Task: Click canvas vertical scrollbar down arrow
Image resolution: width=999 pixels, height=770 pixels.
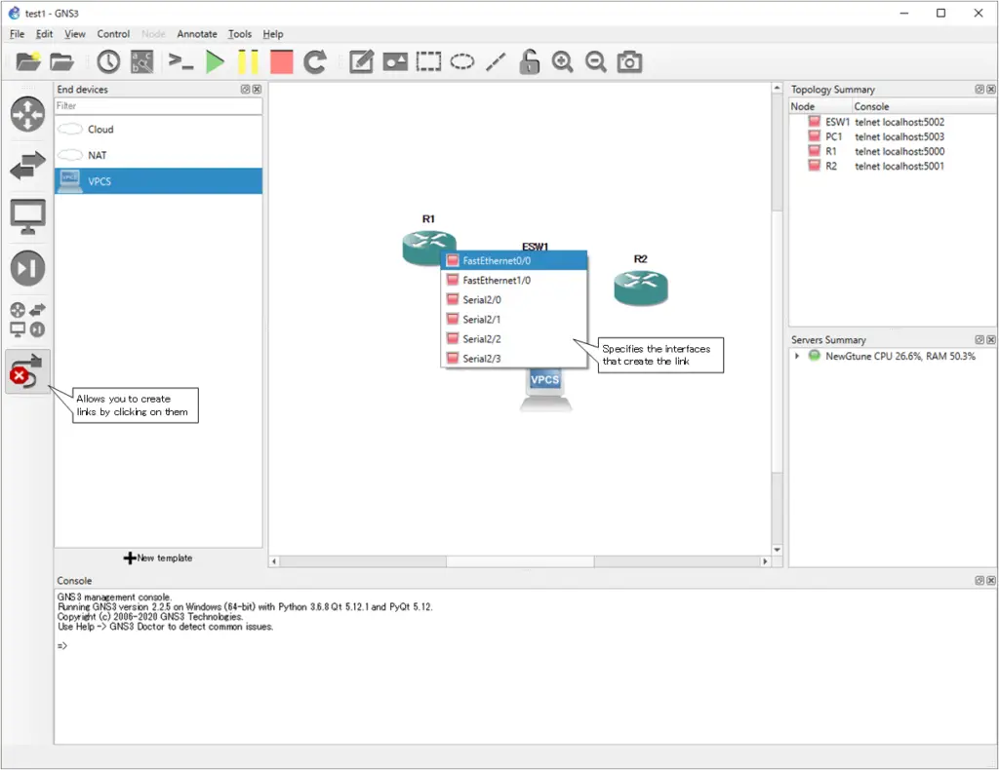Action: (x=777, y=549)
